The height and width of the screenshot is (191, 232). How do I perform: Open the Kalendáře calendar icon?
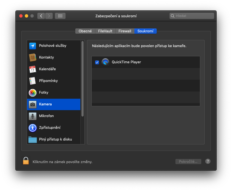tap(33, 69)
